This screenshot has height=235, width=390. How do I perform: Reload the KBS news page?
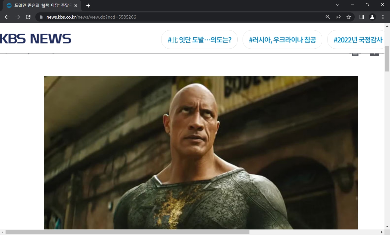(28, 17)
